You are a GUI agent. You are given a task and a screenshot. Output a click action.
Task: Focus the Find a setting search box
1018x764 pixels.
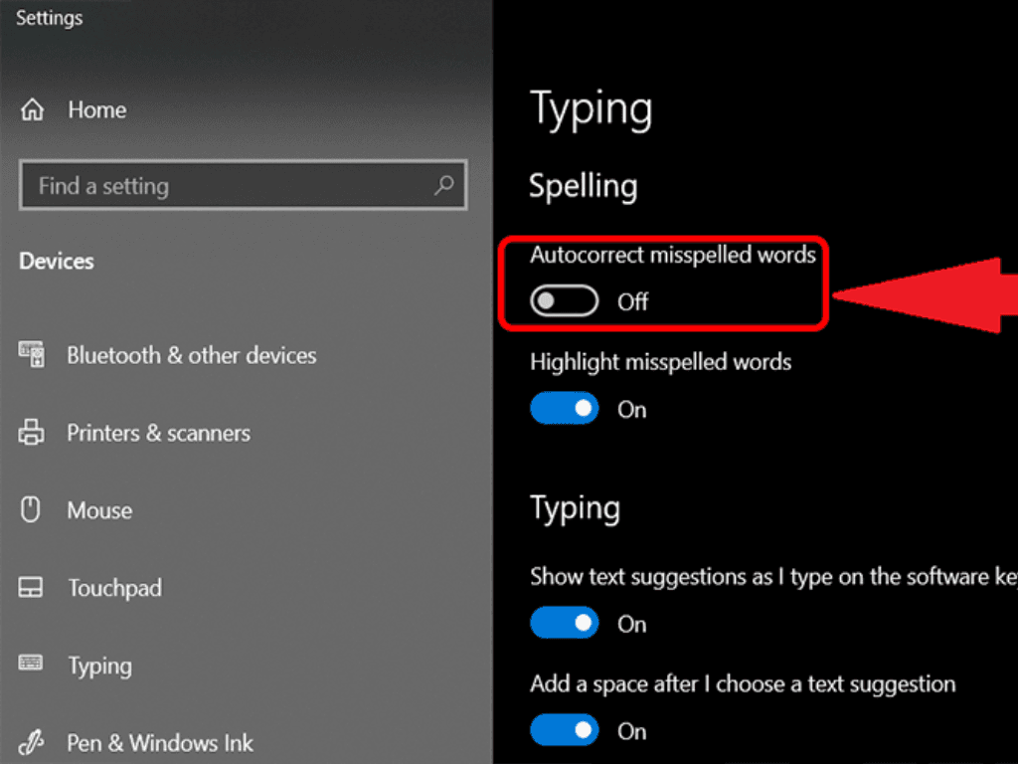click(229, 186)
